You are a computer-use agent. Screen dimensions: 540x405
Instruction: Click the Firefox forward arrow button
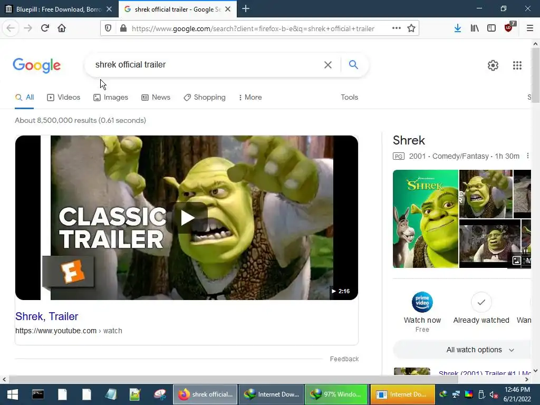pyautogui.click(x=28, y=28)
